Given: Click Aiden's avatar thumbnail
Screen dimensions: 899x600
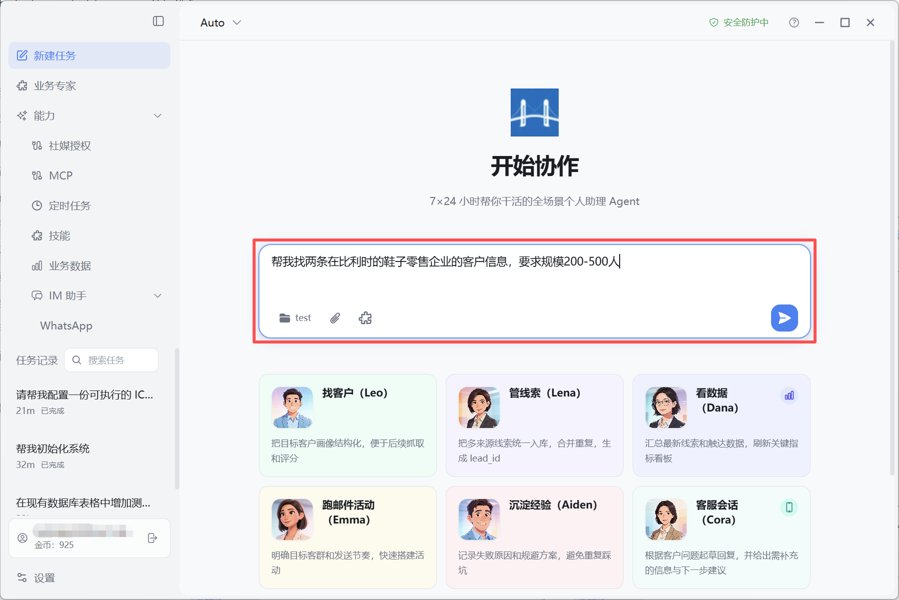Looking at the screenshot, I should 479,519.
